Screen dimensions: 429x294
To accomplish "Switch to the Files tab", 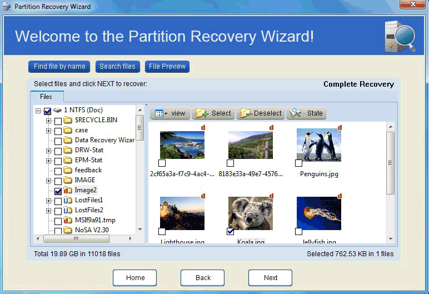I will (x=46, y=97).
